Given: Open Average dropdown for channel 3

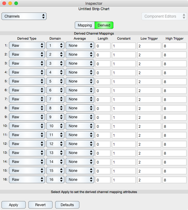Looking at the screenshot, I should click(x=80, y=63).
